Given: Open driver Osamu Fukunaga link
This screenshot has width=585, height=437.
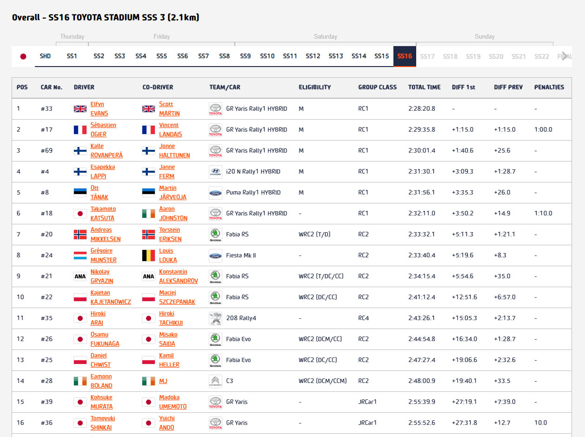Looking at the screenshot, I should click(x=105, y=339).
